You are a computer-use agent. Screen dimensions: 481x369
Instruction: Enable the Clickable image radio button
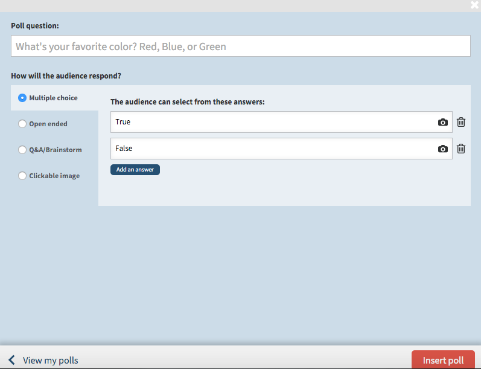click(x=22, y=176)
